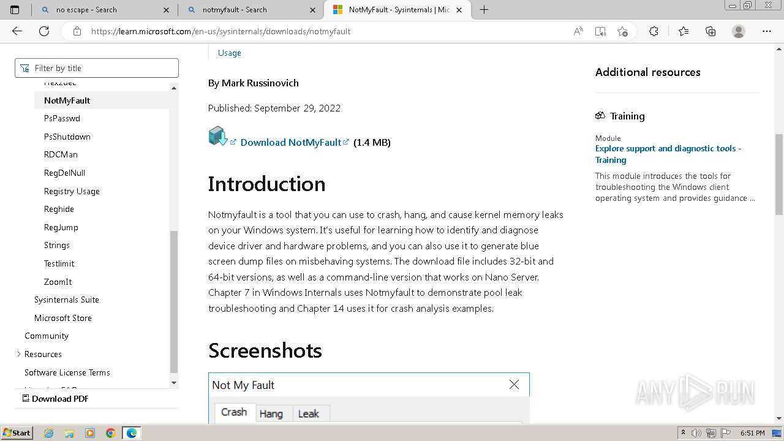Expand the Resources chevron in sidebar
Viewport: 784px width, 441px height.
point(19,354)
